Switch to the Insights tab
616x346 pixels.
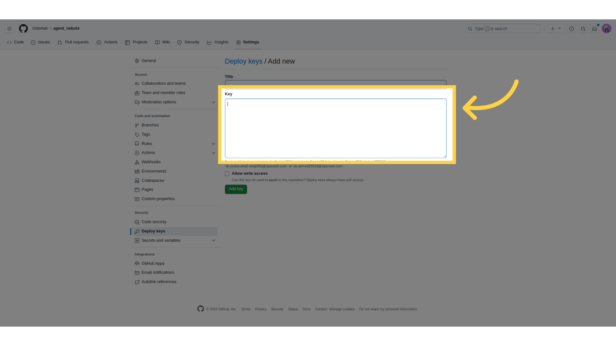click(x=218, y=42)
